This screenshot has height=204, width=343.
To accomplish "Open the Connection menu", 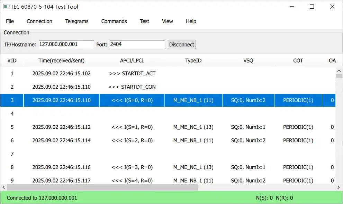I will coord(39,21).
